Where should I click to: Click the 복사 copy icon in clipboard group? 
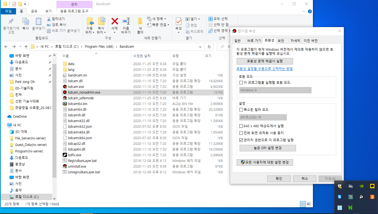tap(26, 22)
